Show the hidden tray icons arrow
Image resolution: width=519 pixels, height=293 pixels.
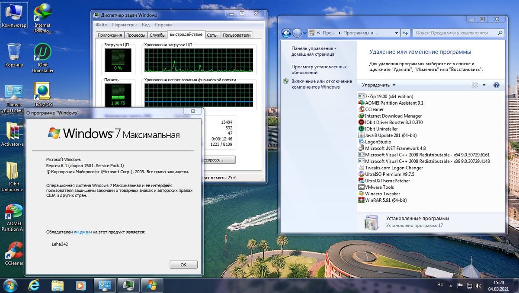[x=451, y=285]
